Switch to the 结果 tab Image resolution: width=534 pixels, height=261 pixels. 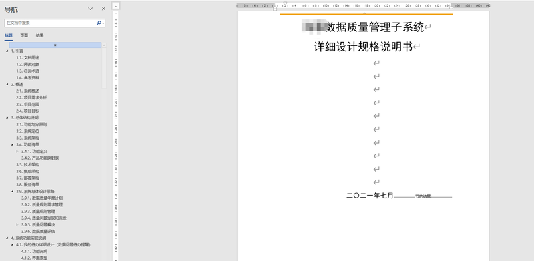[x=39, y=35]
